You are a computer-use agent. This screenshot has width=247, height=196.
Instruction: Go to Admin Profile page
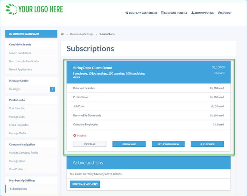[x=203, y=13]
